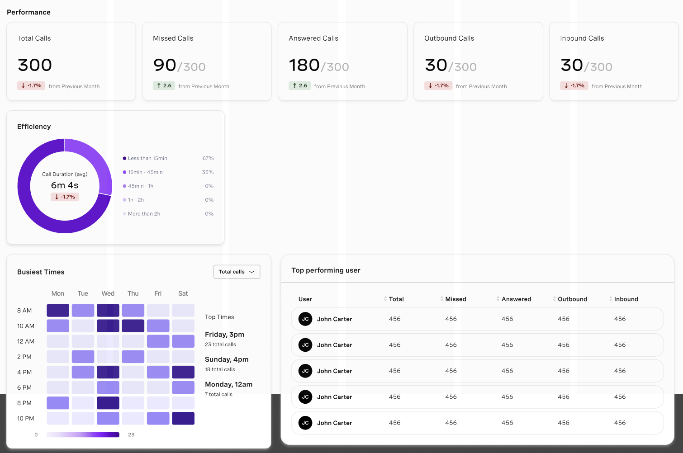Click the 2.6 up-arrow badge in Missed Calls
Screen dimensions: 683x453
click(164, 85)
